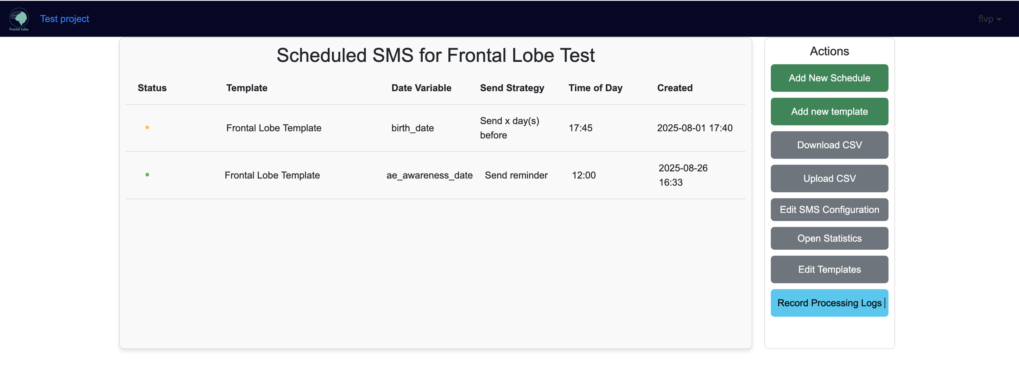The image size is (1019, 369).
Task: Click Upload CSV button
Action: [x=829, y=178]
